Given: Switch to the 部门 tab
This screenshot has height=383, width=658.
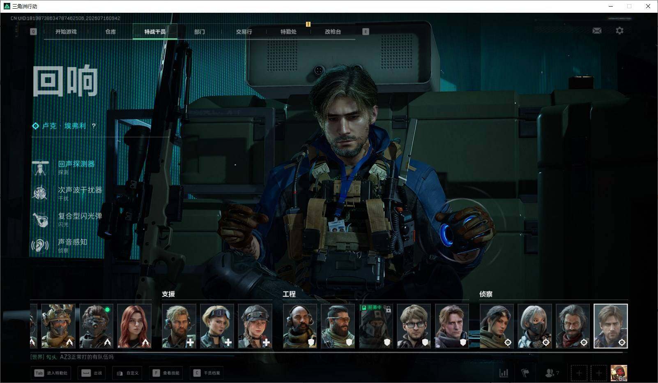Looking at the screenshot, I should point(200,32).
